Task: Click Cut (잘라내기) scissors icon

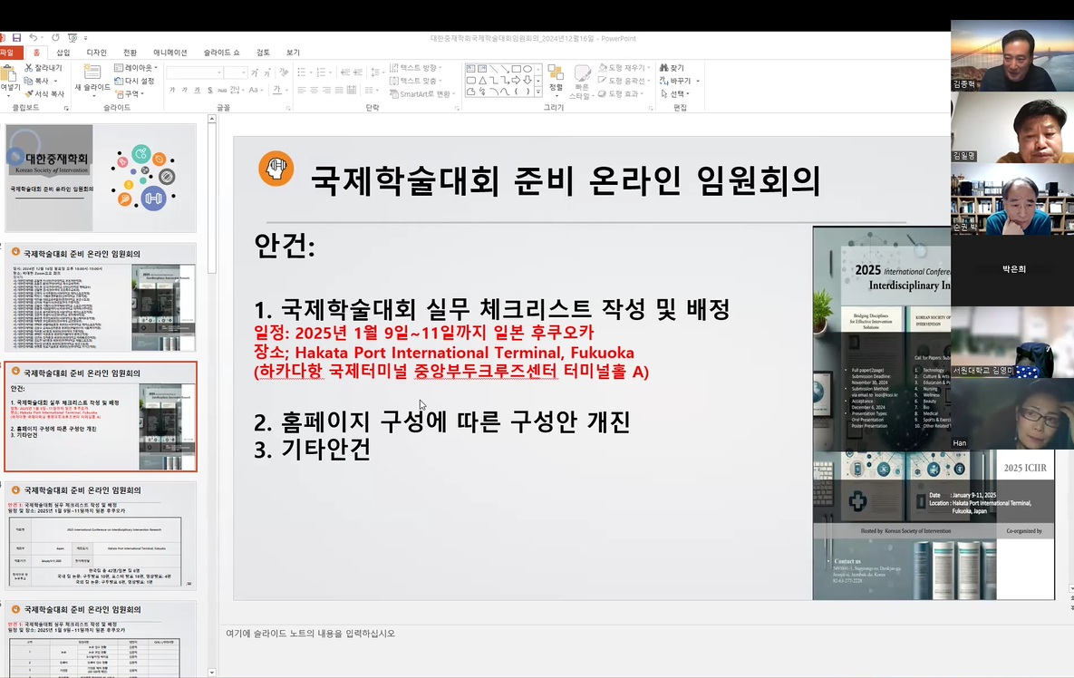Action: point(29,68)
